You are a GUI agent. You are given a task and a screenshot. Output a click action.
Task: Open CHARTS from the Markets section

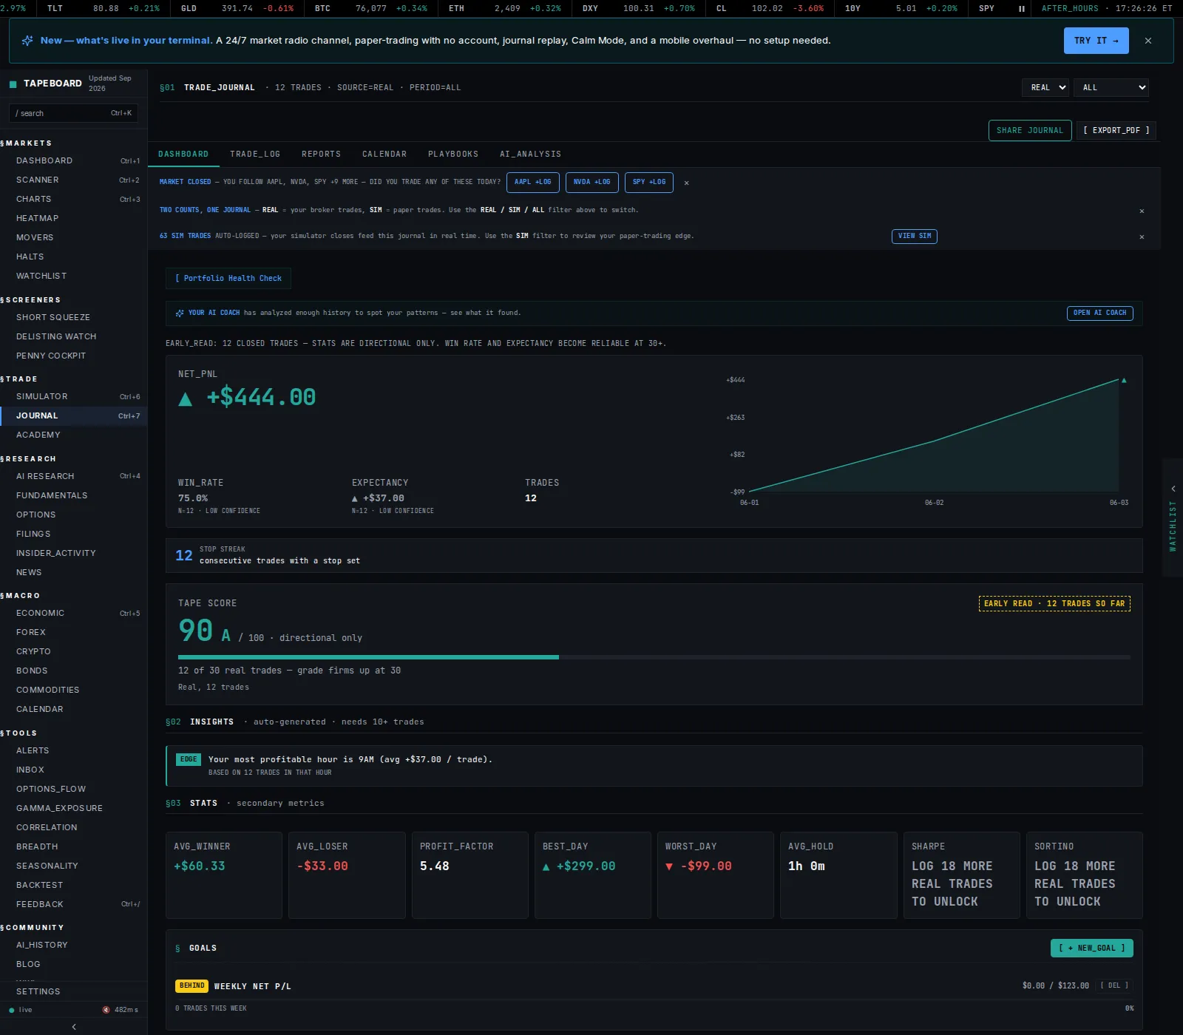(74, 199)
